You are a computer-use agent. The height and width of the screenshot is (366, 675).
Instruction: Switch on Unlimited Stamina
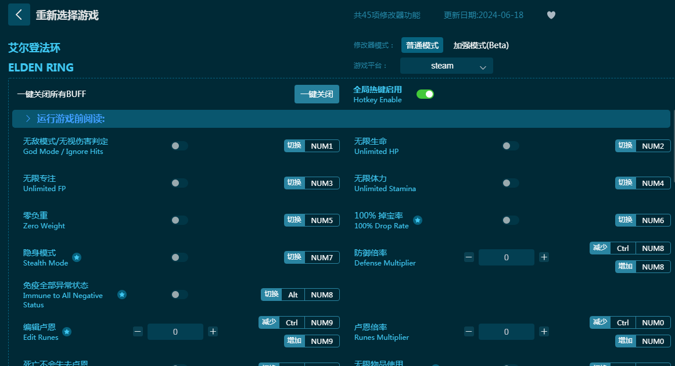click(511, 183)
